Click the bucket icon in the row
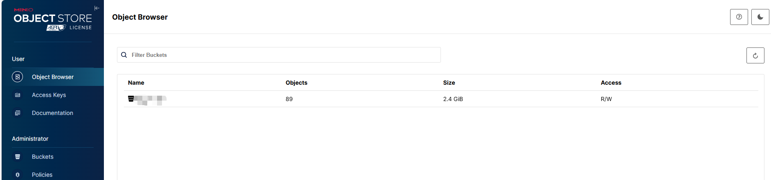Image resolution: width=771 pixels, height=180 pixels. 131,99
